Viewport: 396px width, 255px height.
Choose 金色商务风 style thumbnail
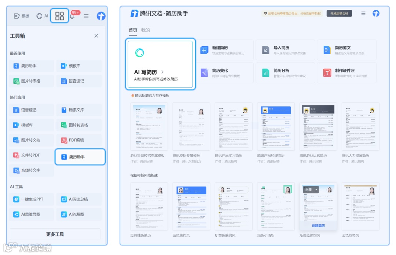point(360,206)
